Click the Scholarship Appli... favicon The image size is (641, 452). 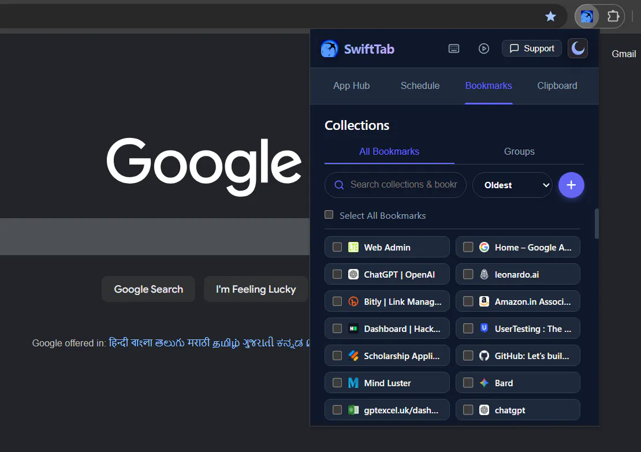pos(353,356)
